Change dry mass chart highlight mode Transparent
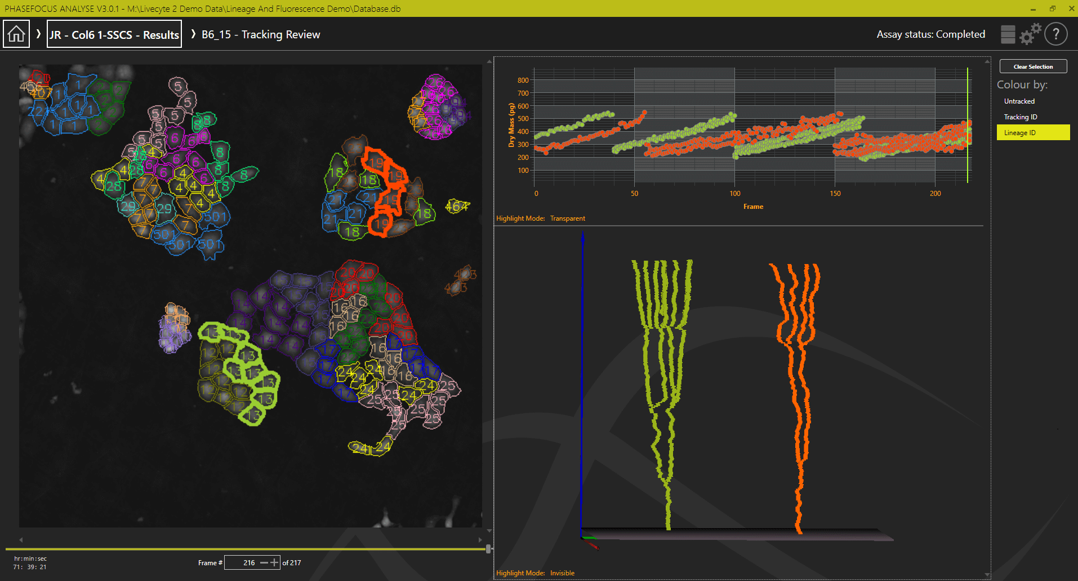This screenshot has height=581, width=1078. tap(567, 218)
